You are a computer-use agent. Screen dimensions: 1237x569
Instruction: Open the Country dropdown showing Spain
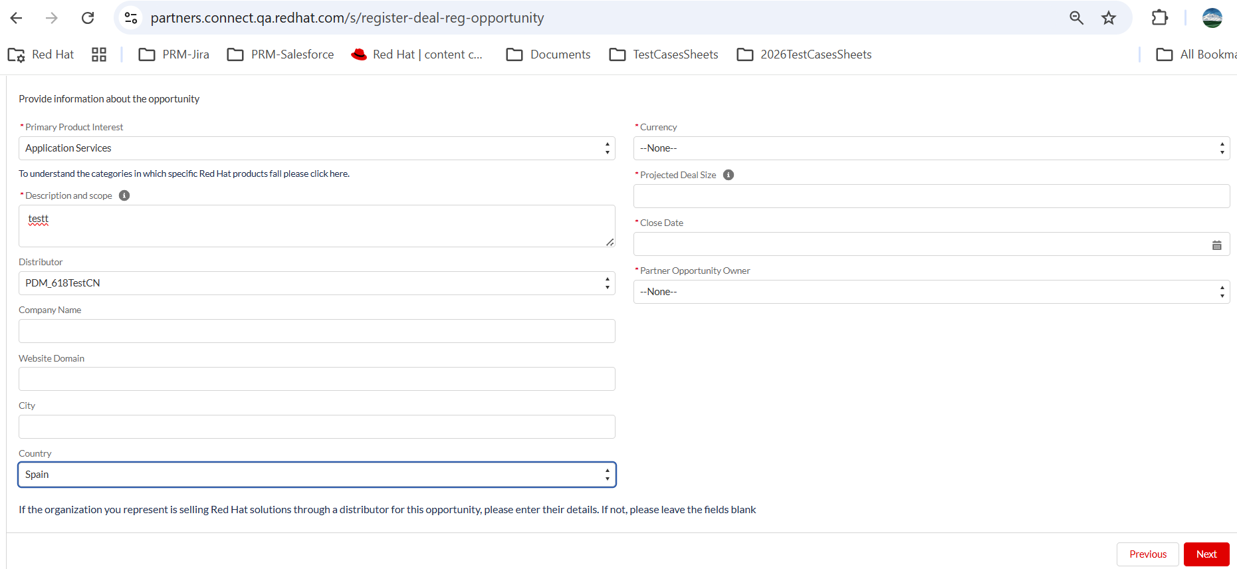coord(317,475)
